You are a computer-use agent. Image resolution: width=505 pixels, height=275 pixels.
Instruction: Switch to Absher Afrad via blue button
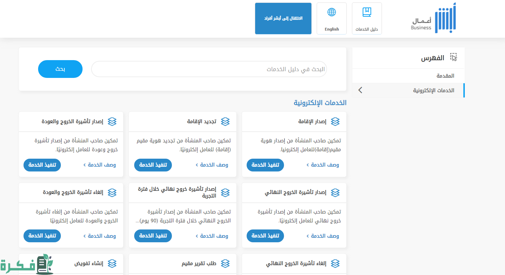point(283,18)
